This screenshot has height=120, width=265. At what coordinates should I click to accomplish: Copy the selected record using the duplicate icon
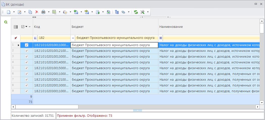30,12
